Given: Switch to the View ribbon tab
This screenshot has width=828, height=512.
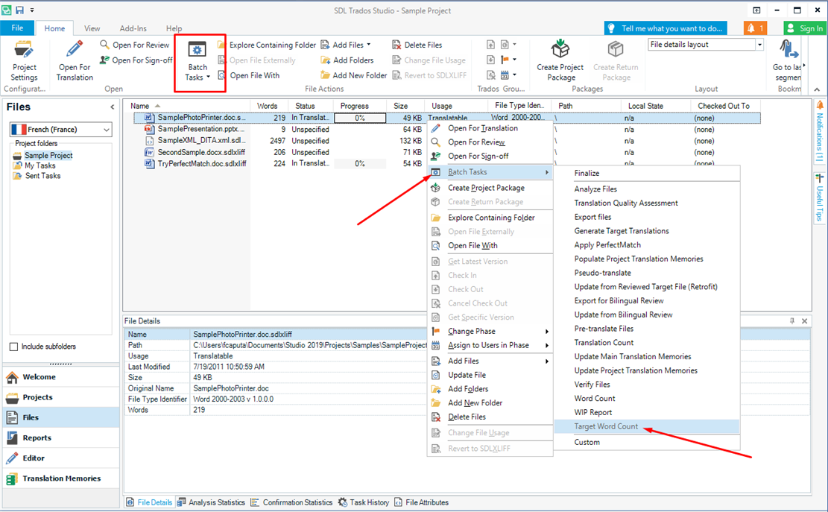Looking at the screenshot, I should (x=92, y=28).
